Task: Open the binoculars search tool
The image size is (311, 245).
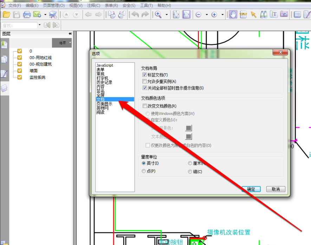Action: point(264,14)
